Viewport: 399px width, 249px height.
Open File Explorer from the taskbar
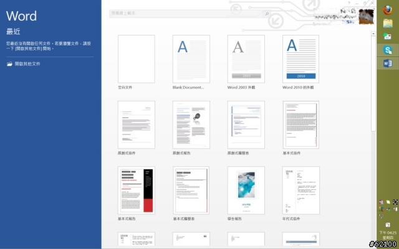pyautogui.click(x=388, y=24)
